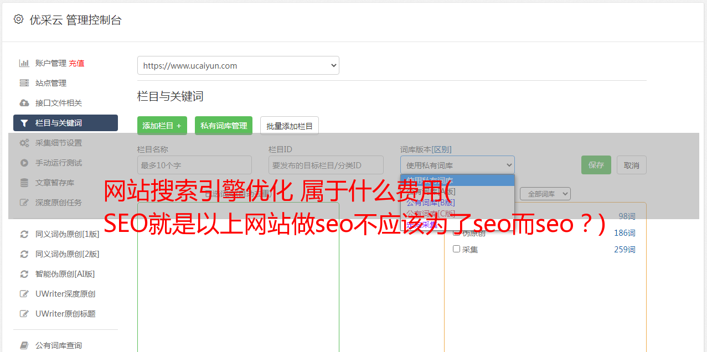
Task: Open UWriter原创标题 sidebar item
Action: 65,314
